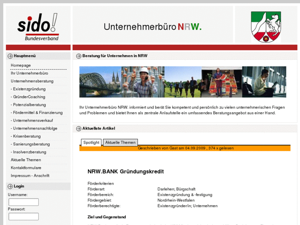Open Ihr Unternehmerbüro menu entry
300x225 pixels.
click(29, 73)
